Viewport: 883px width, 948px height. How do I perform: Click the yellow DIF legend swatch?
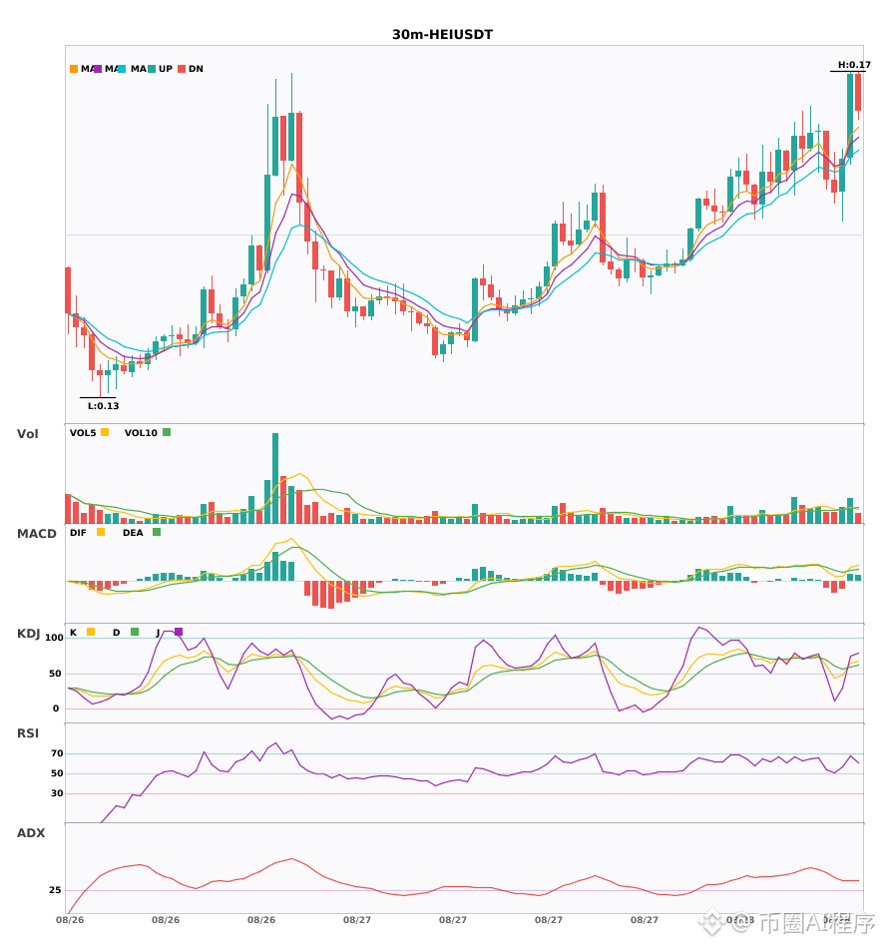(x=101, y=532)
